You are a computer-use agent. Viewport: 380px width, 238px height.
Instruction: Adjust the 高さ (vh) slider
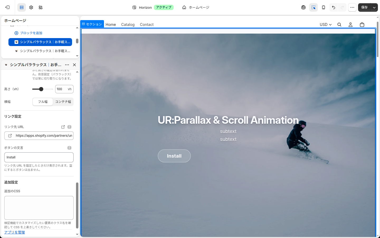click(x=42, y=89)
